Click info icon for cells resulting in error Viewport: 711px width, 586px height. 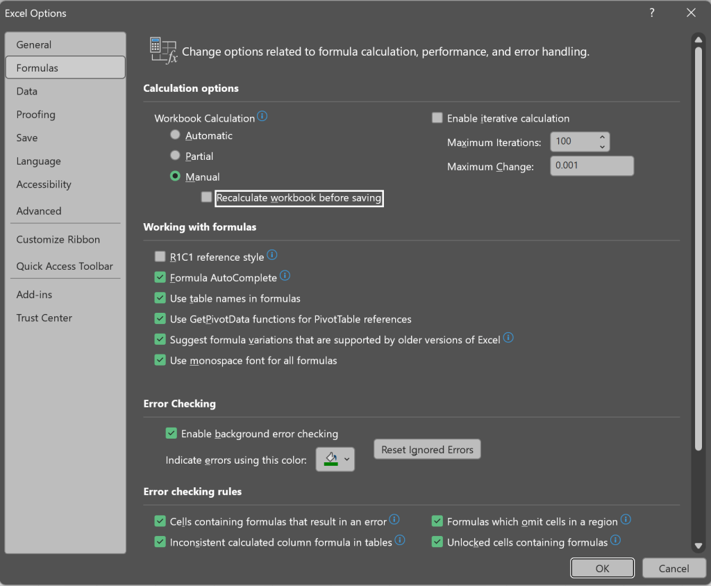(394, 519)
